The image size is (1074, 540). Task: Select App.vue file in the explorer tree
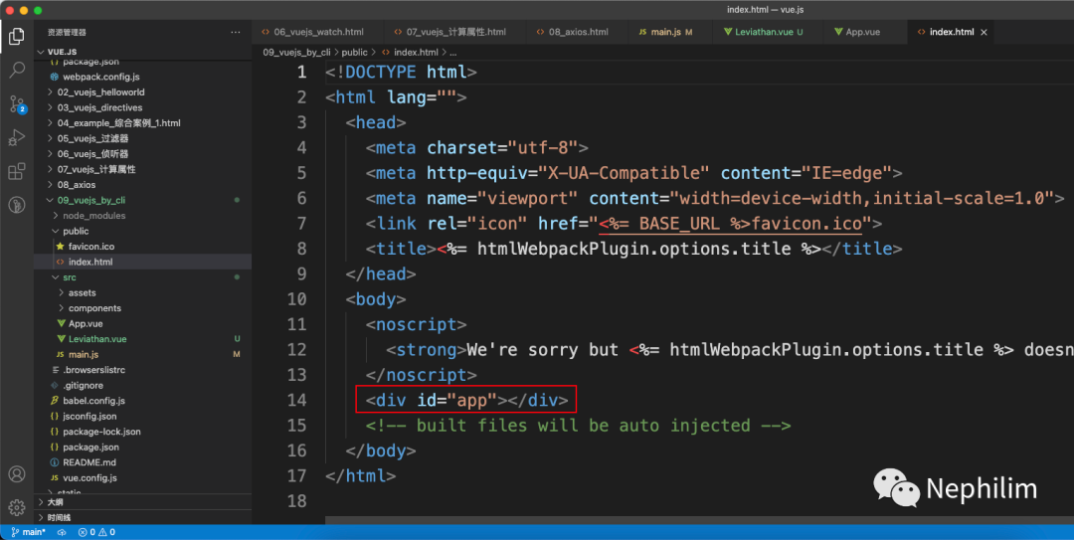[86, 323]
